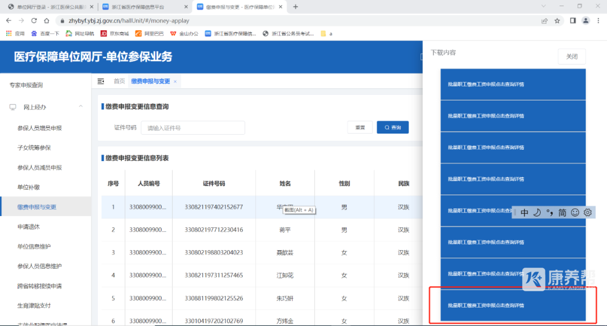Close the 下载内容 panel with 关闭
607x326 pixels.
(x=572, y=57)
